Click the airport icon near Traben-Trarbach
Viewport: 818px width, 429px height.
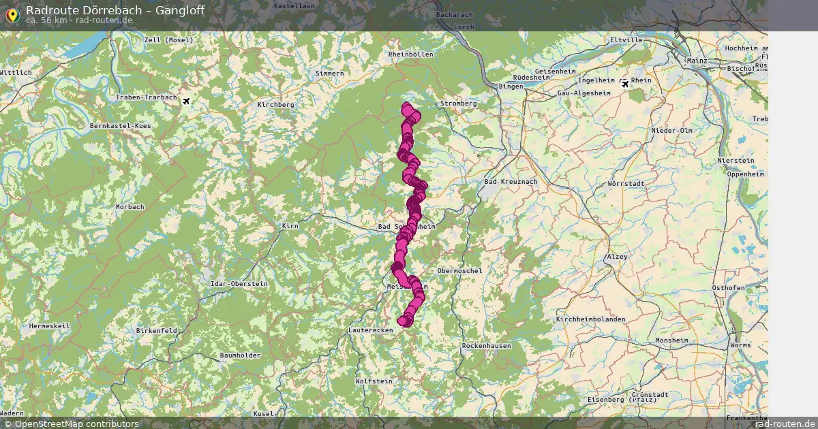[x=186, y=101]
